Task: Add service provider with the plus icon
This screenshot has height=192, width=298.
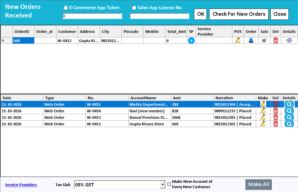Action: 191,41
